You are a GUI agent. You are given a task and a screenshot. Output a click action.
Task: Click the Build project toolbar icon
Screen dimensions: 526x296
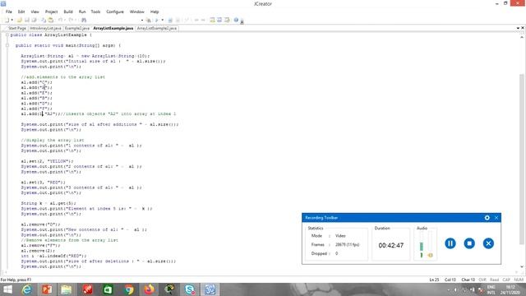click(149, 20)
